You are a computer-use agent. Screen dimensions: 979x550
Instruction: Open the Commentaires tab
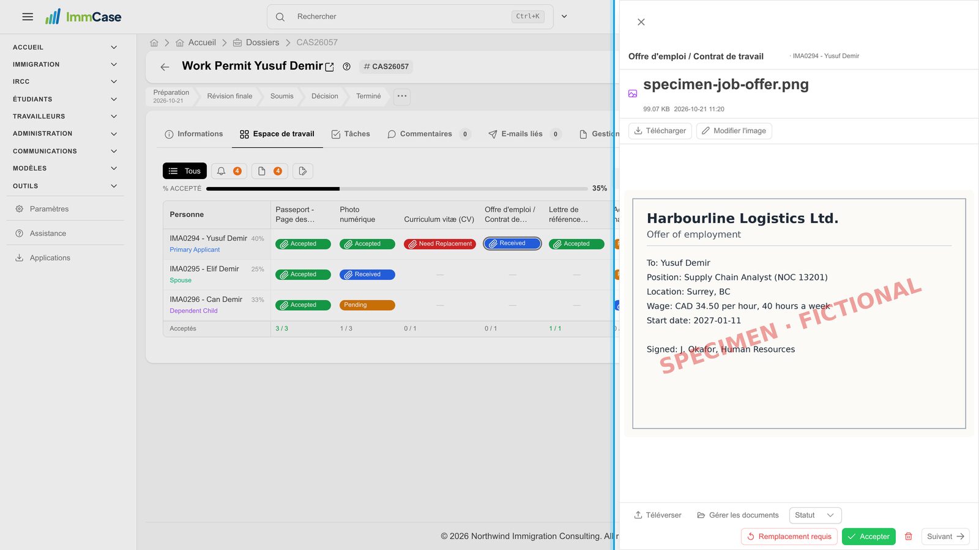click(x=429, y=134)
